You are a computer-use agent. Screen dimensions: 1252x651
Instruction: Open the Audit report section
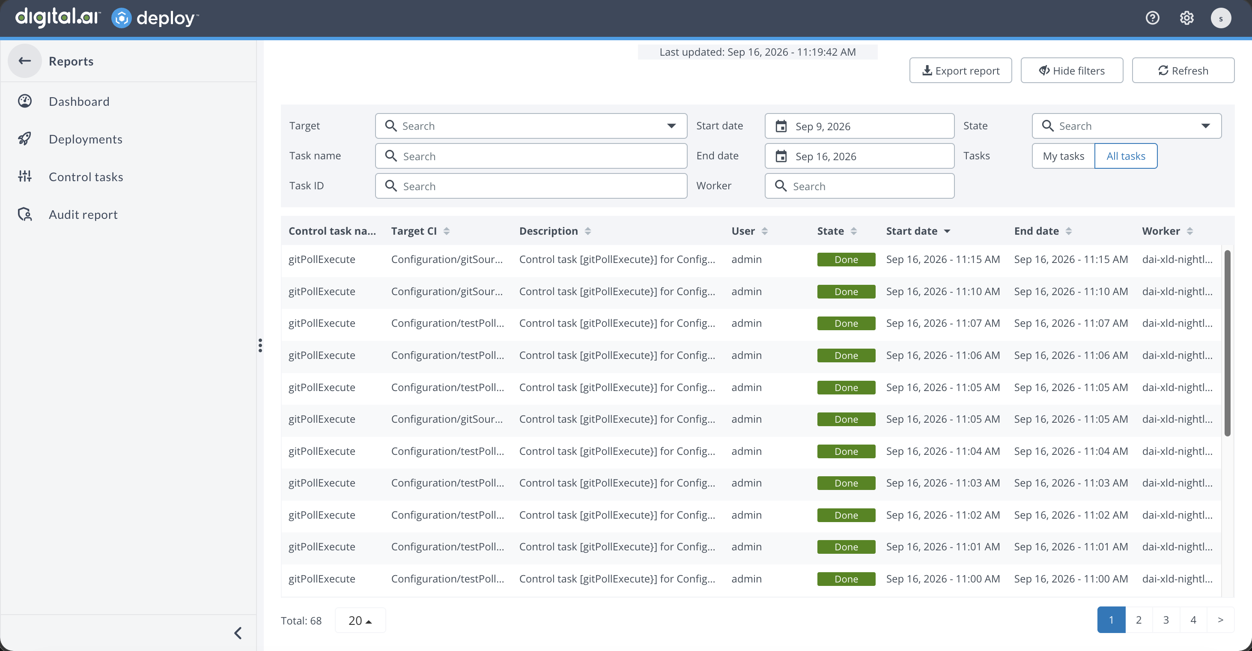[x=83, y=215]
